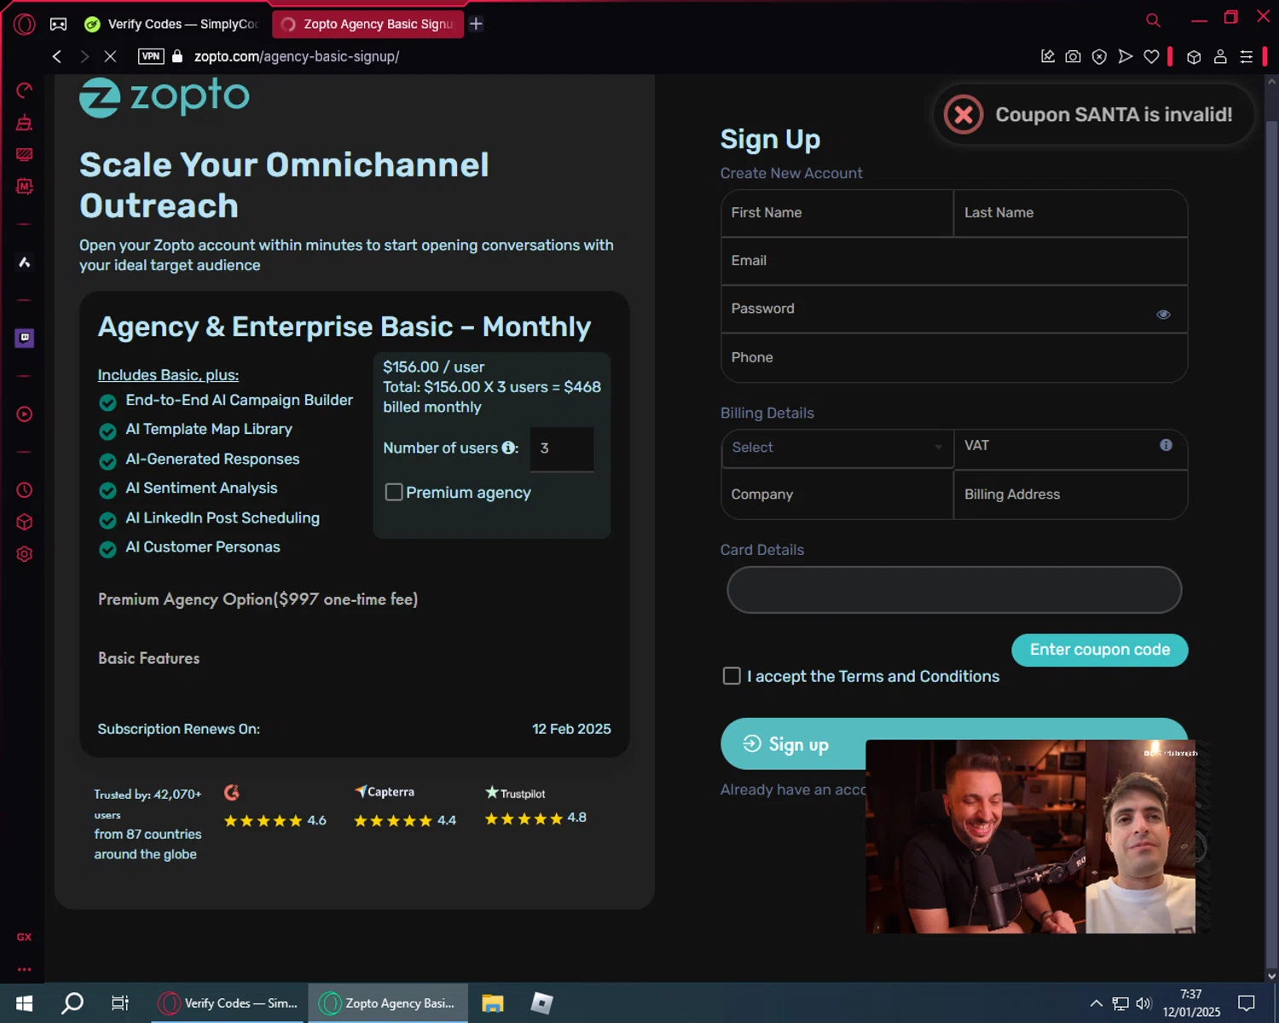Click the VAT field
Viewport: 1279px width, 1023px height.
pyautogui.click(x=1071, y=448)
